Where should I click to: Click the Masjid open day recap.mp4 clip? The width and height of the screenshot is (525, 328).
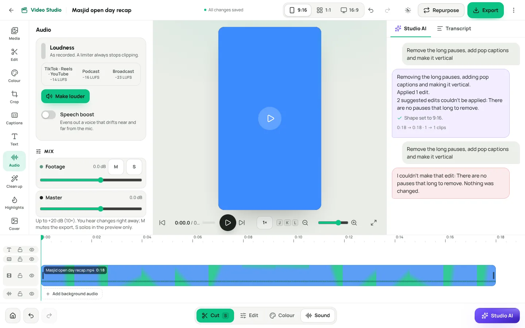click(x=268, y=276)
